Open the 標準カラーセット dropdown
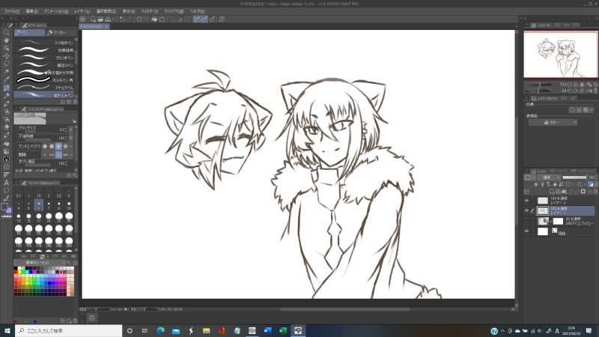The image size is (599, 337). 40,263
